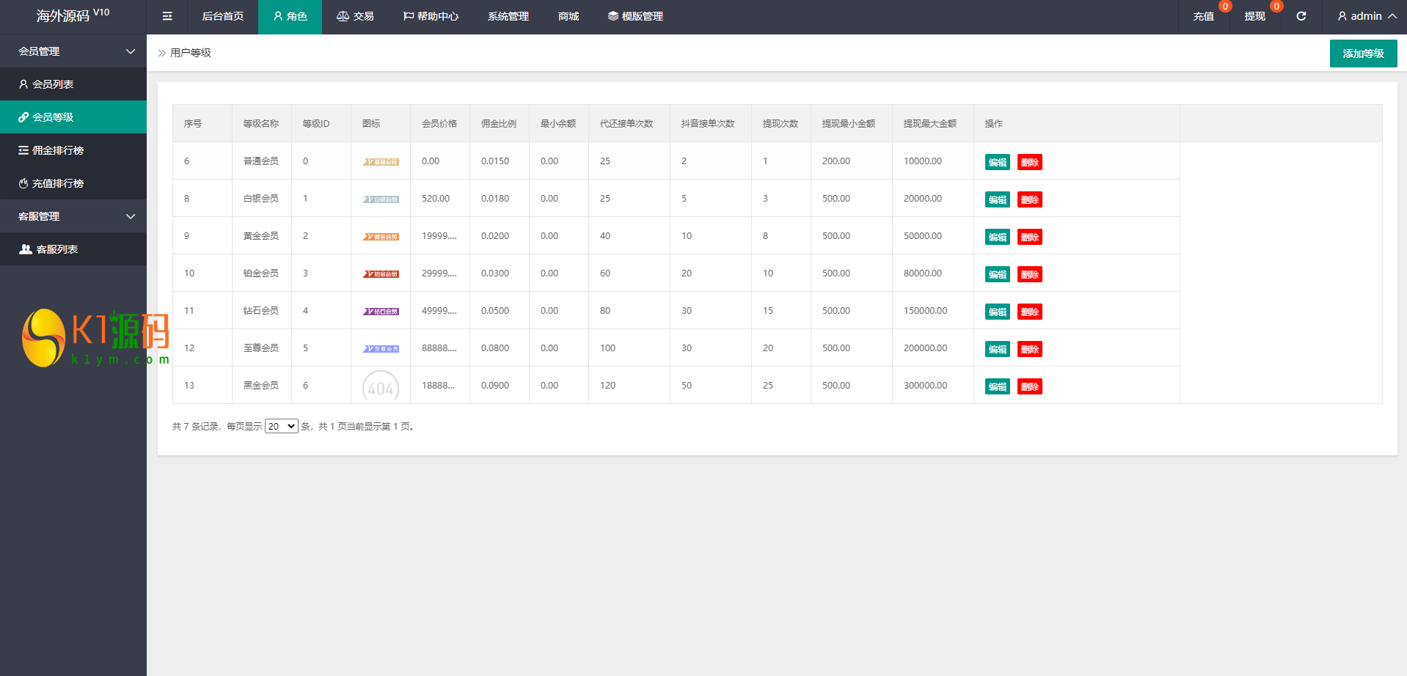Open the 模版管理 top menu

[x=635, y=16]
